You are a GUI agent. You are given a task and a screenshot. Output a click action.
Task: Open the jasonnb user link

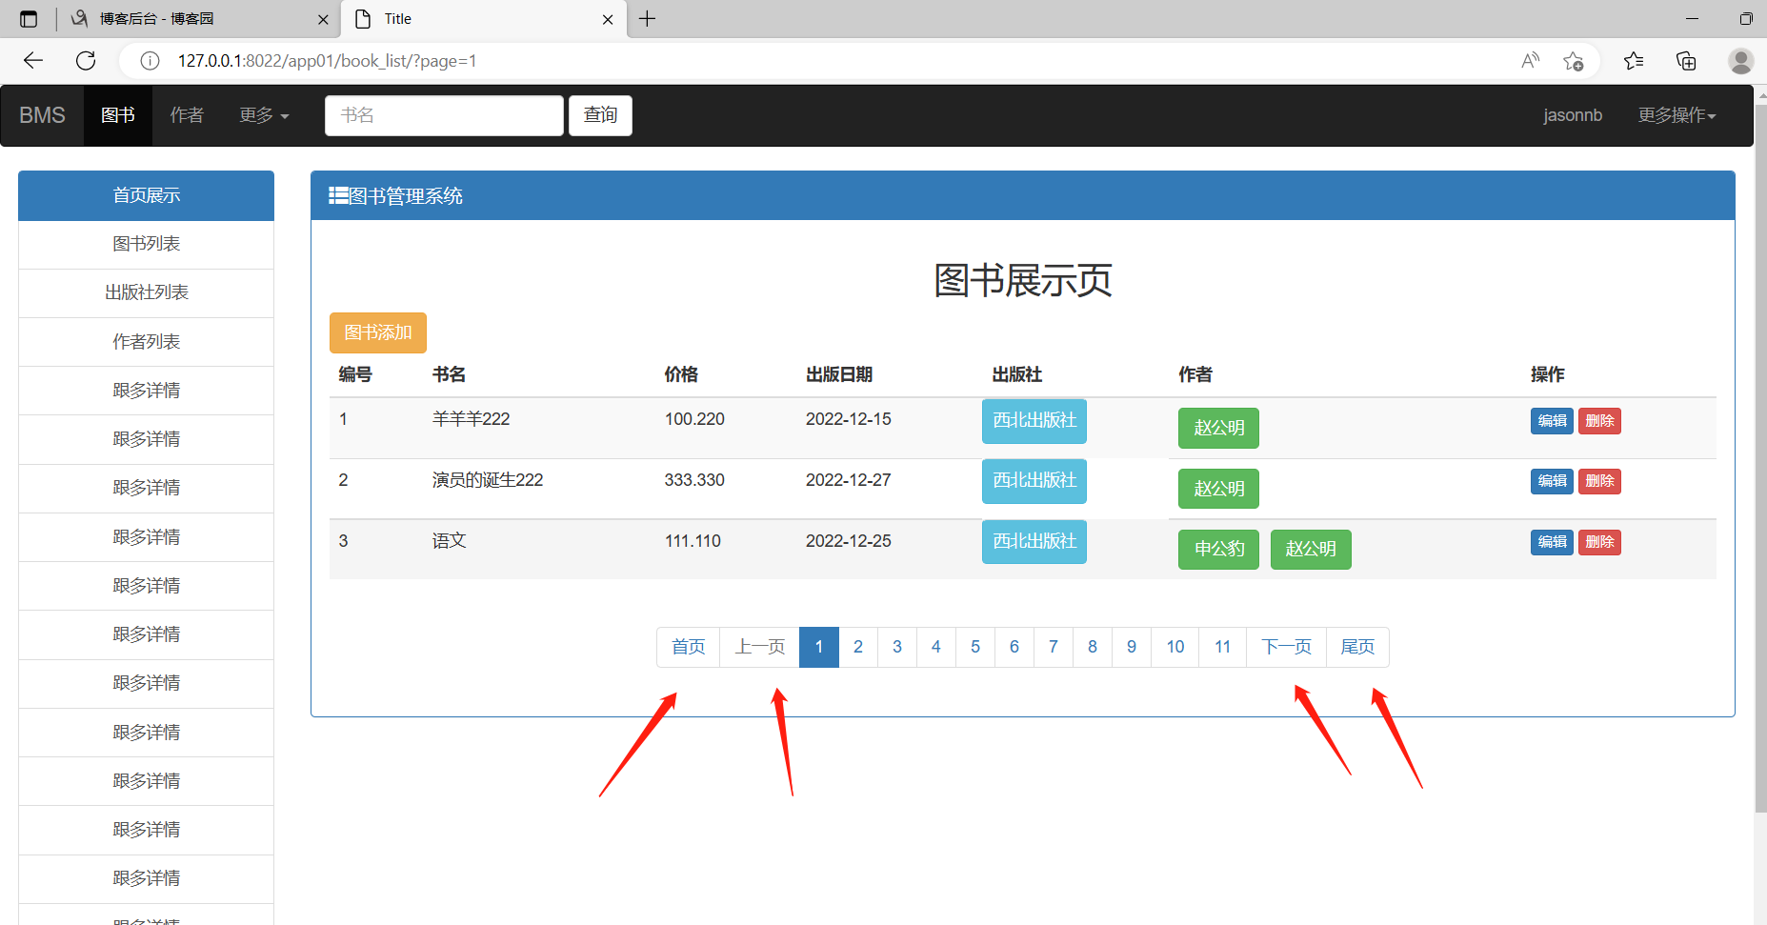point(1573,115)
